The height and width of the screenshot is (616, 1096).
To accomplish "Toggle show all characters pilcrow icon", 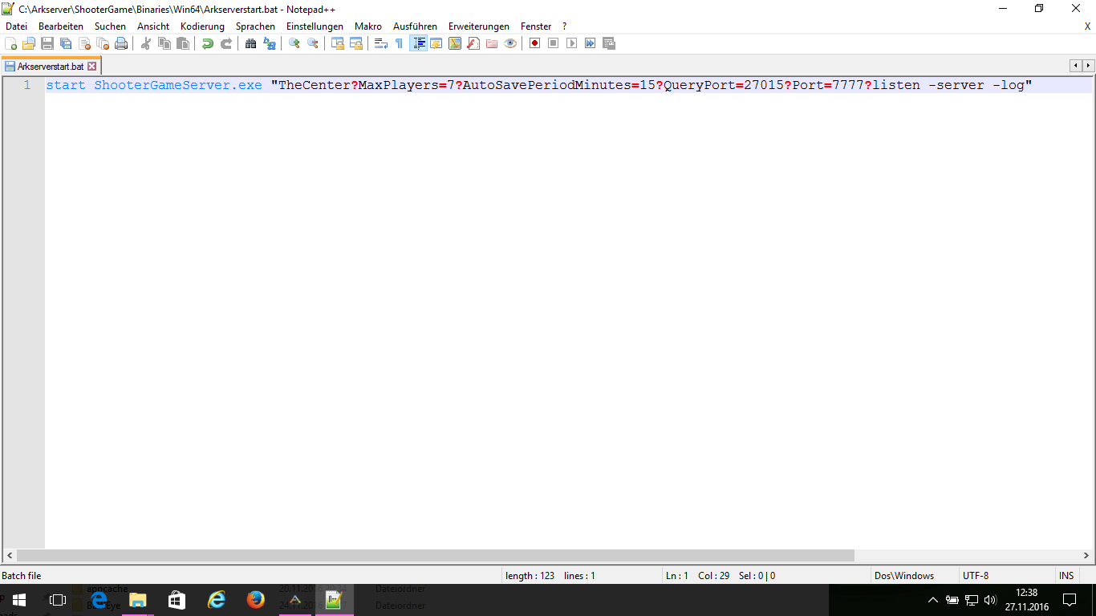I will [400, 43].
